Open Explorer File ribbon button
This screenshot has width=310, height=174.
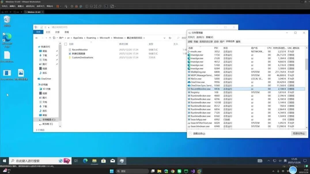point(38,32)
